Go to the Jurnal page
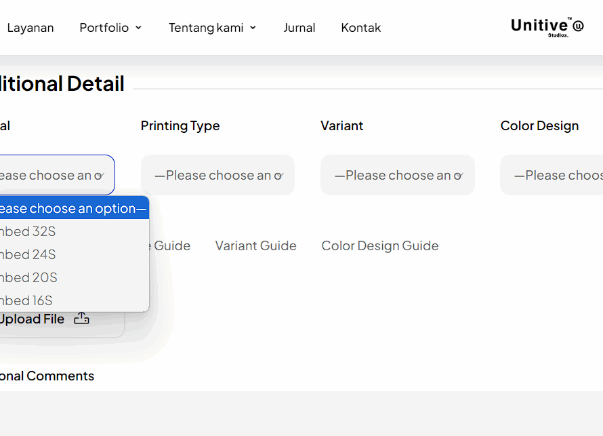The image size is (603, 436). [x=299, y=28]
